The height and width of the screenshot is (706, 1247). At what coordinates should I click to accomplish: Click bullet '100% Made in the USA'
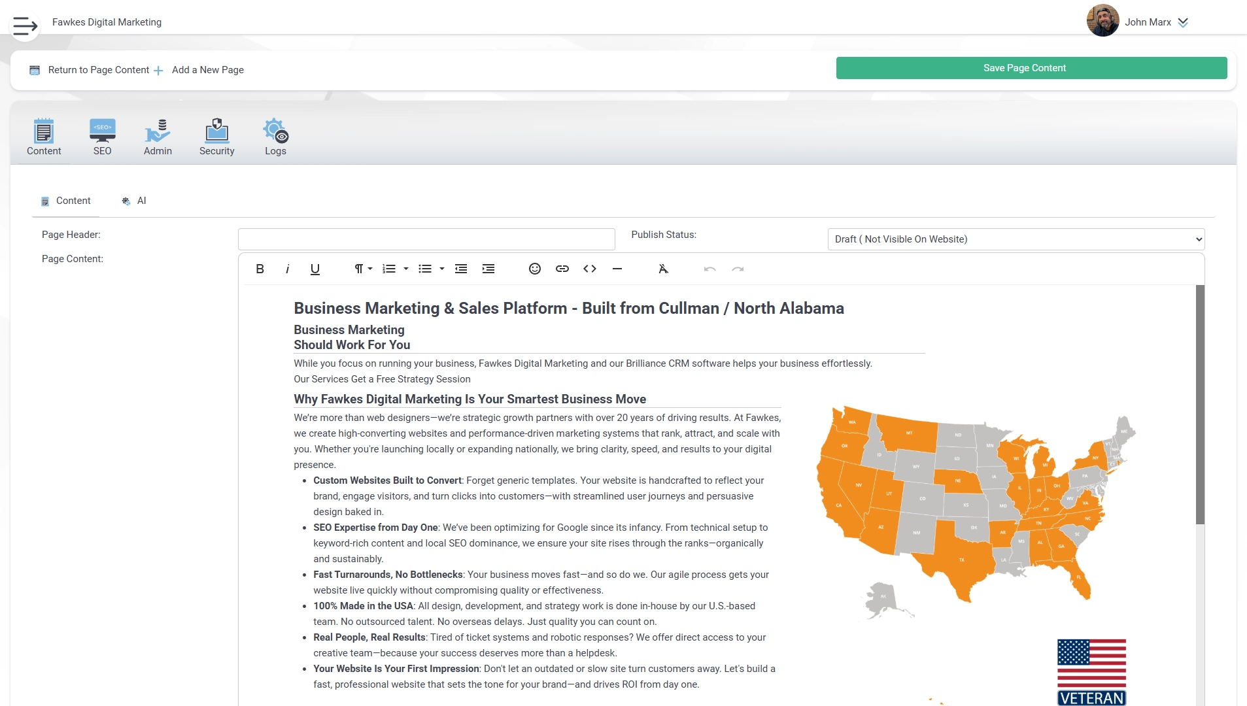point(363,606)
